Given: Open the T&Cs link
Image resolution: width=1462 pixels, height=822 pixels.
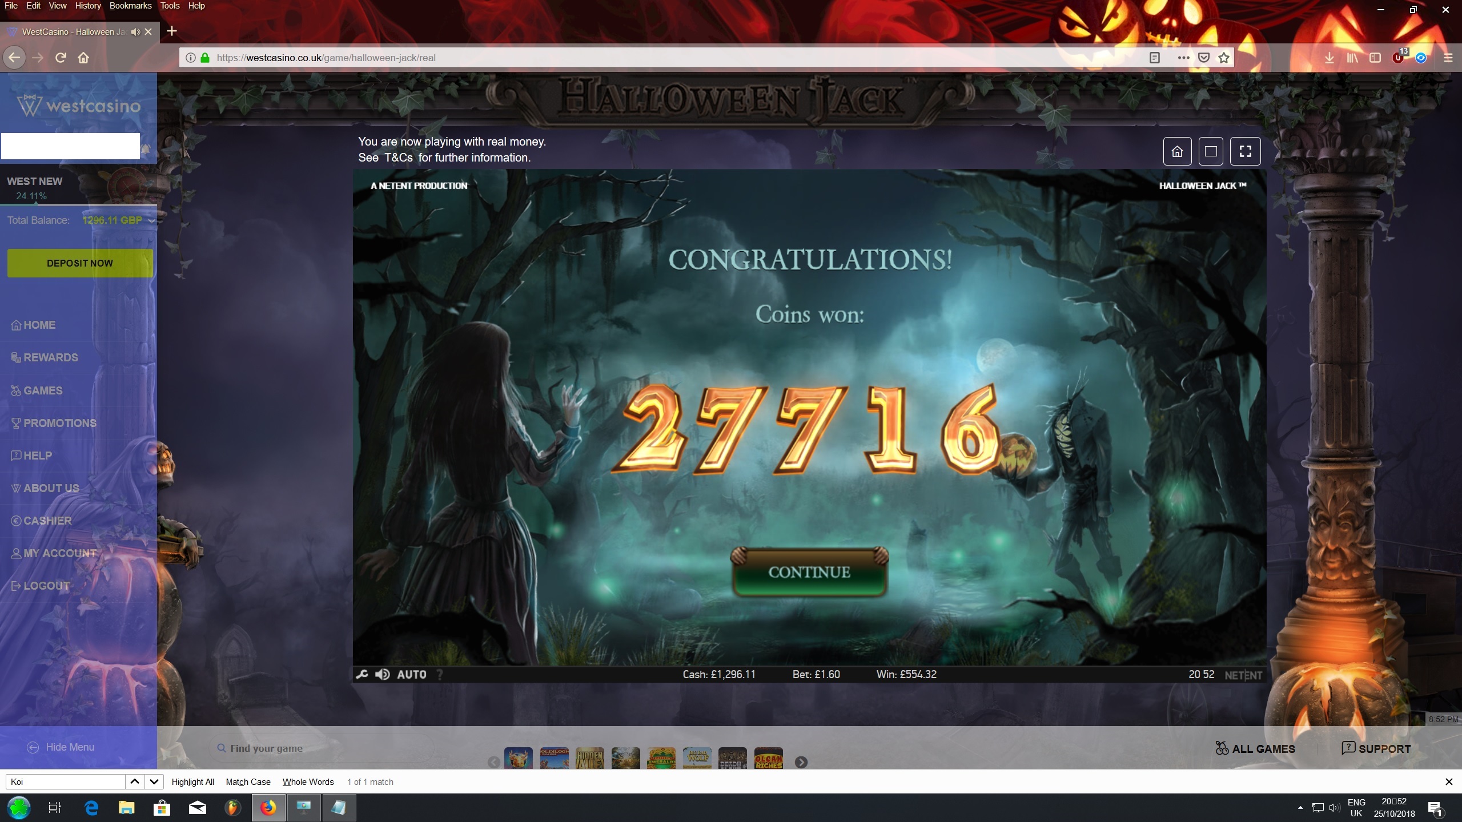Looking at the screenshot, I should (x=399, y=158).
